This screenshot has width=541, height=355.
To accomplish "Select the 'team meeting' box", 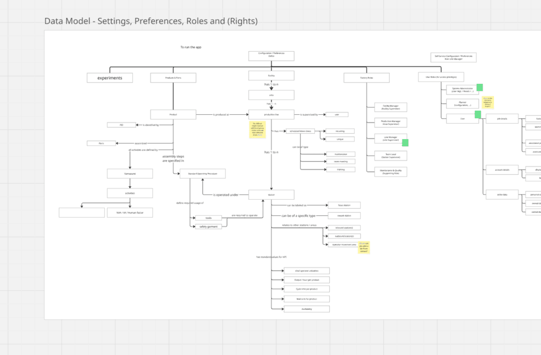I will click(x=340, y=161).
